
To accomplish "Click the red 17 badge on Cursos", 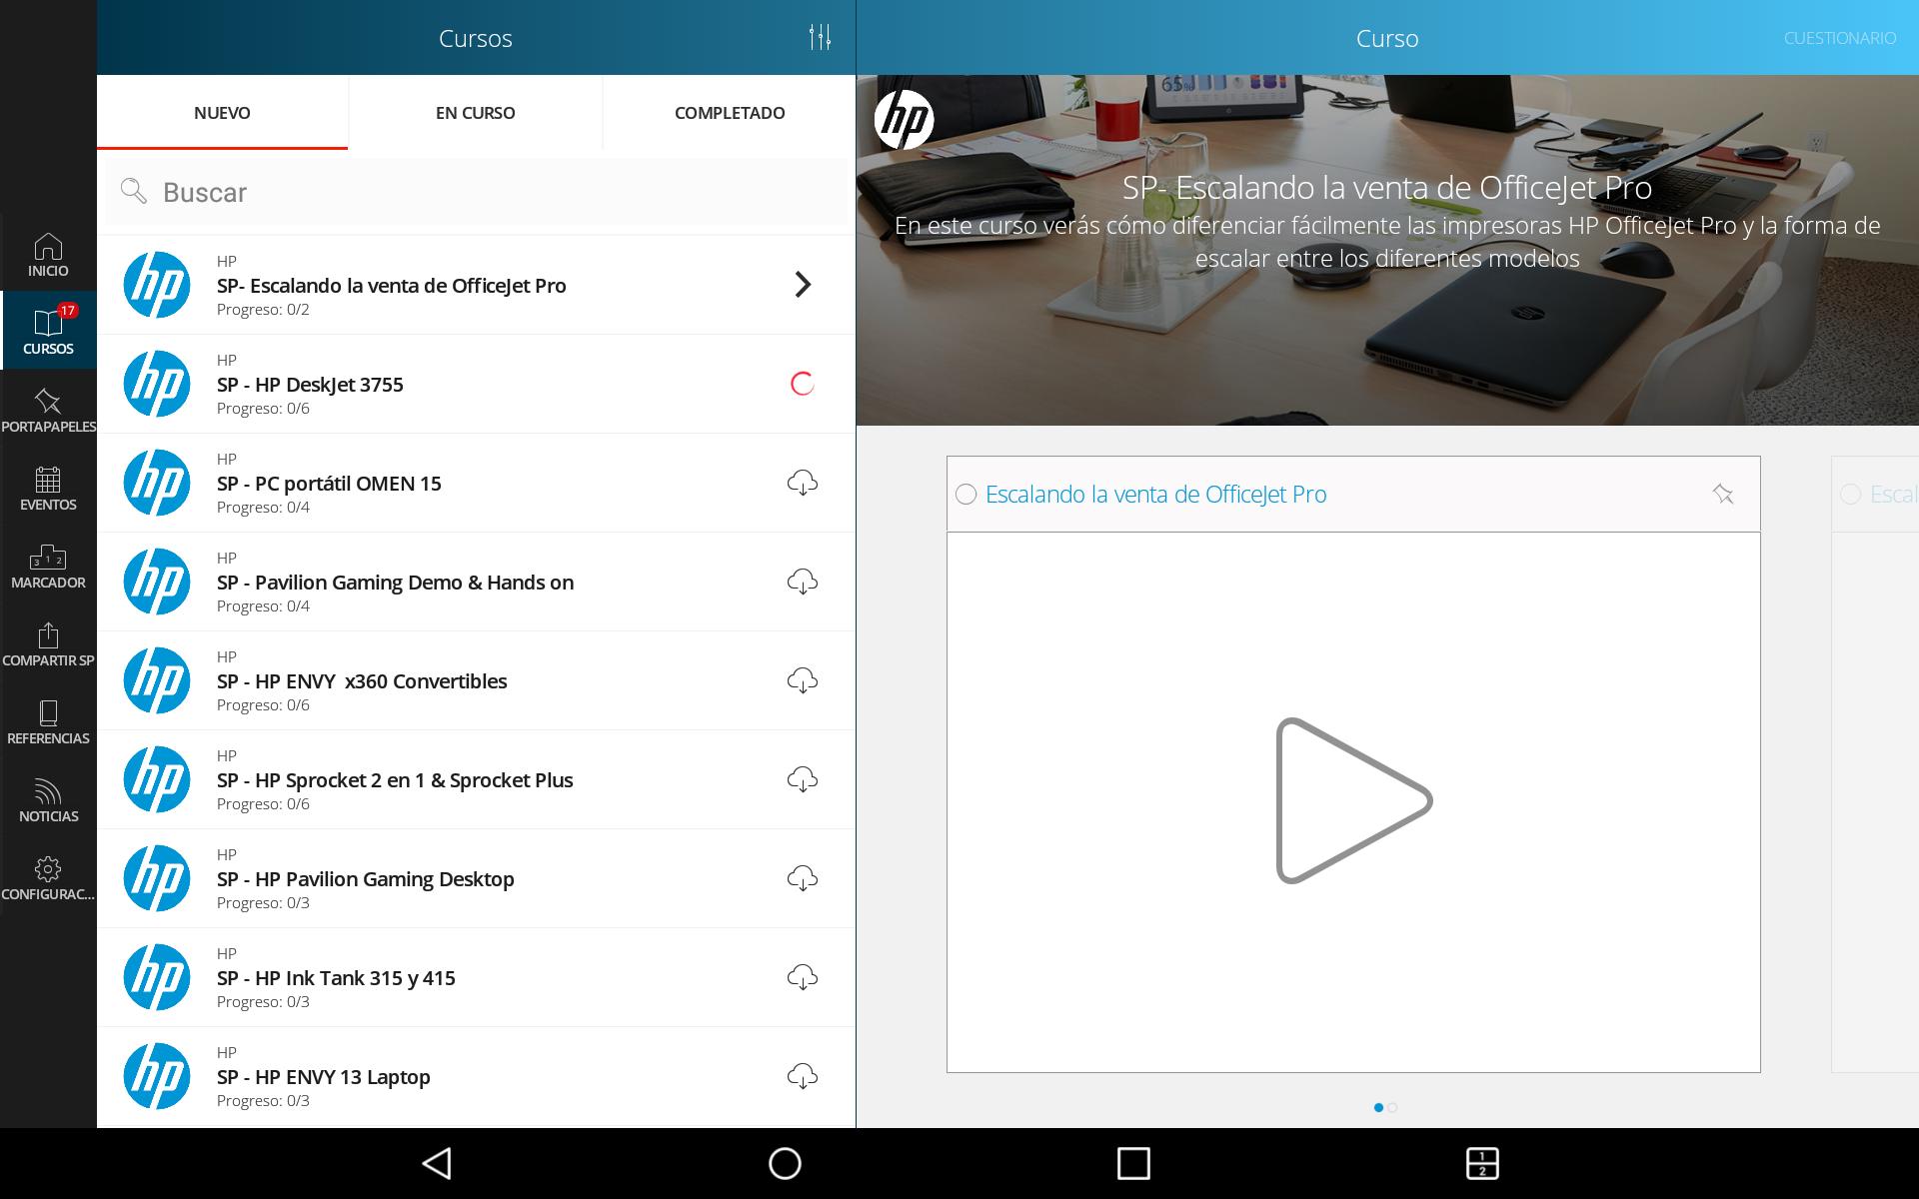I will (67, 311).
